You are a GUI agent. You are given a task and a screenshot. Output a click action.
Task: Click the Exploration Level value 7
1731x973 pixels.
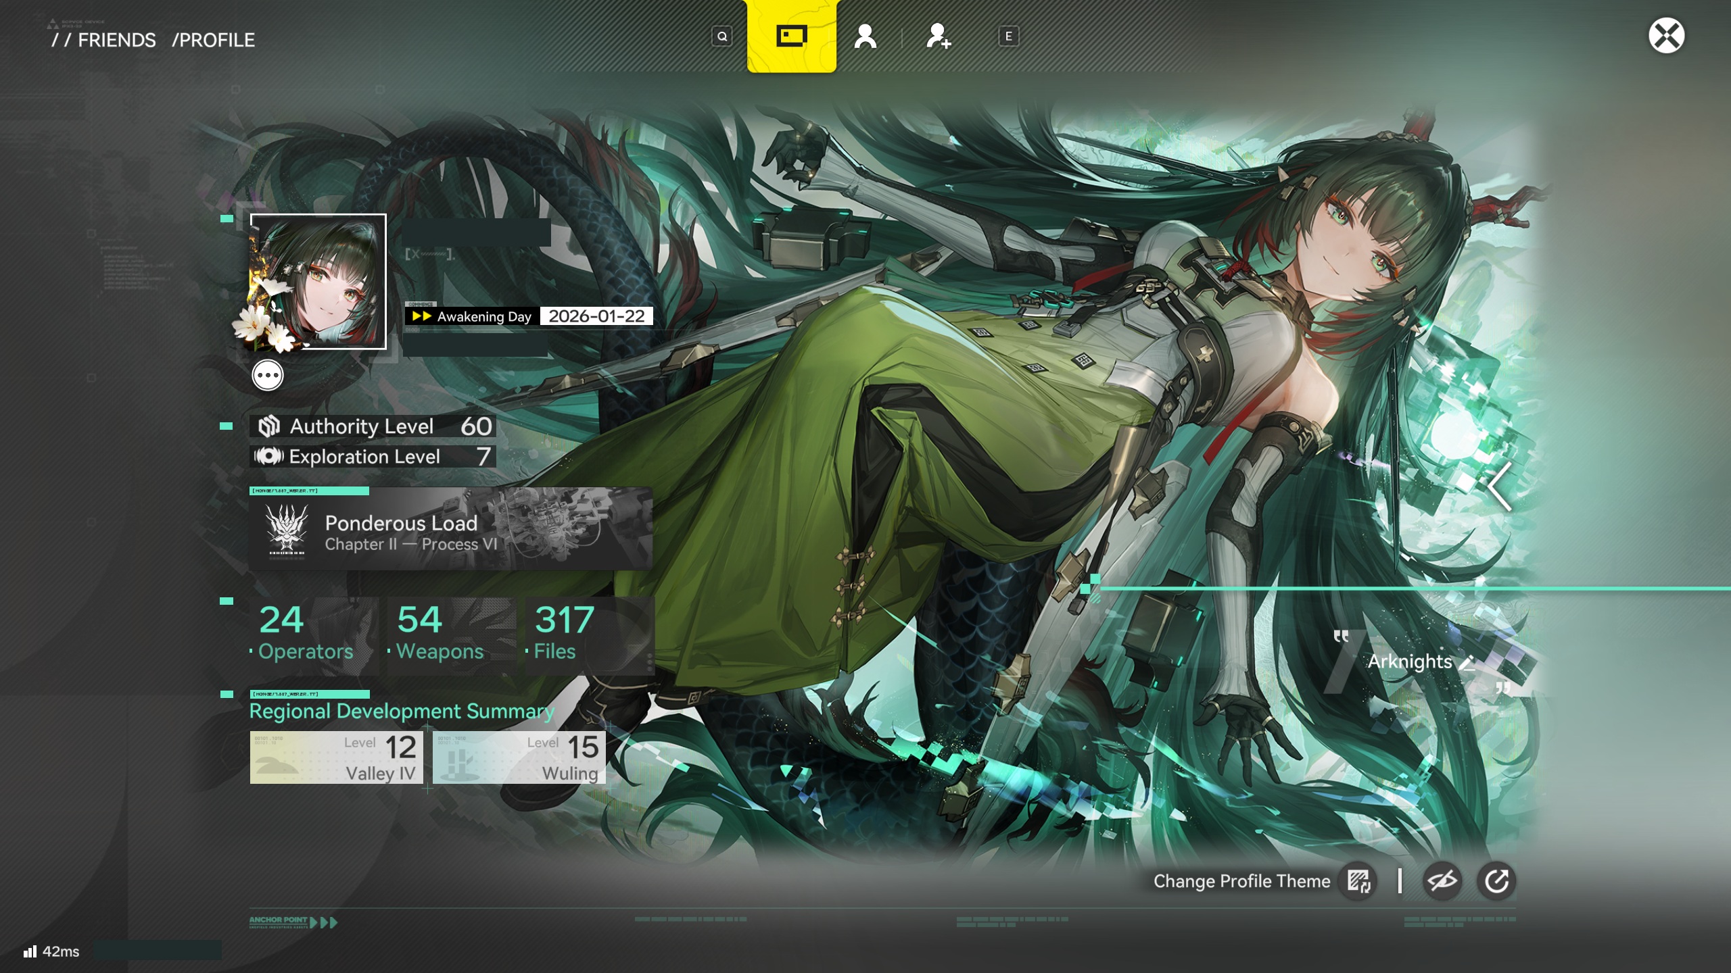[x=483, y=457]
